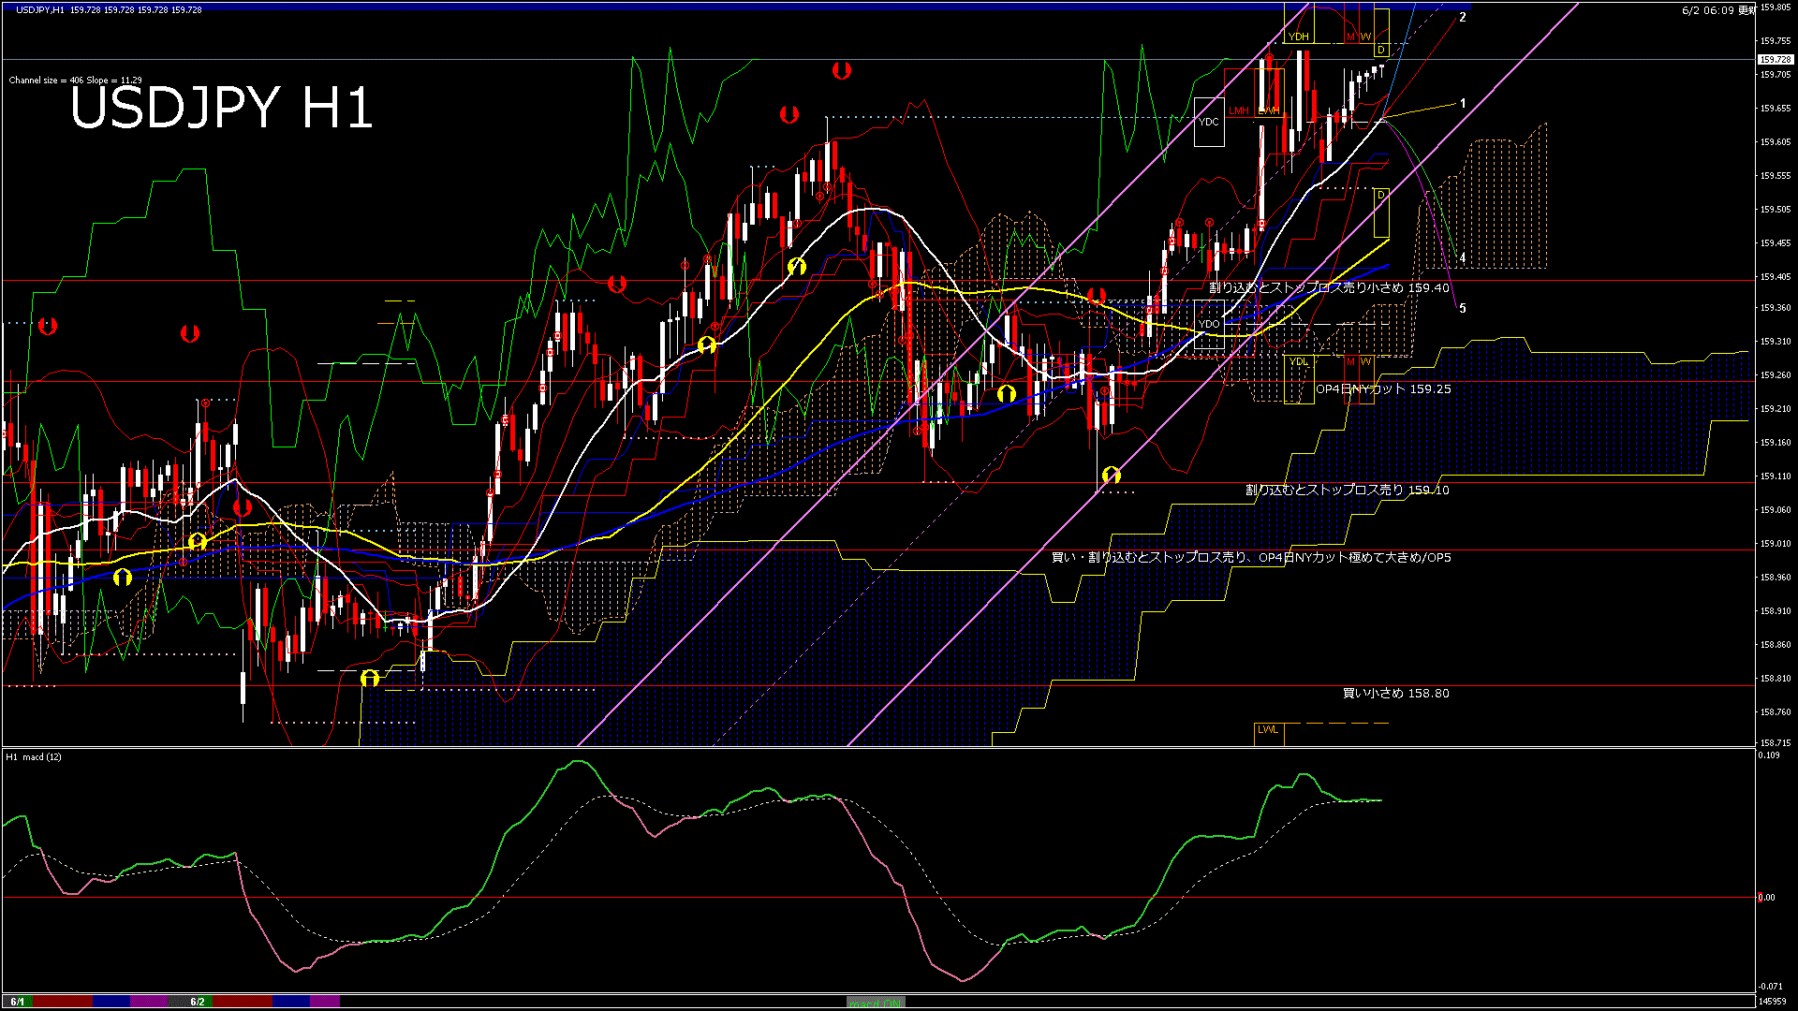The height and width of the screenshot is (1011, 1798).
Task: Select forecast line label 1
Action: [1463, 104]
